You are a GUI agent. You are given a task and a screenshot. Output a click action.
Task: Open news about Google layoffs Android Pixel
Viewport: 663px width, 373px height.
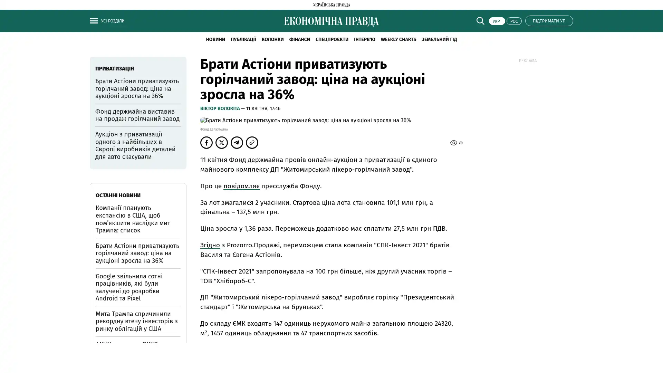[x=138, y=287]
